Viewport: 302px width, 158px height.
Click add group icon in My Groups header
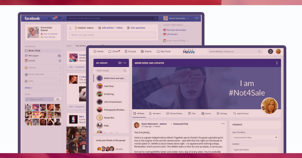point(120,63)
